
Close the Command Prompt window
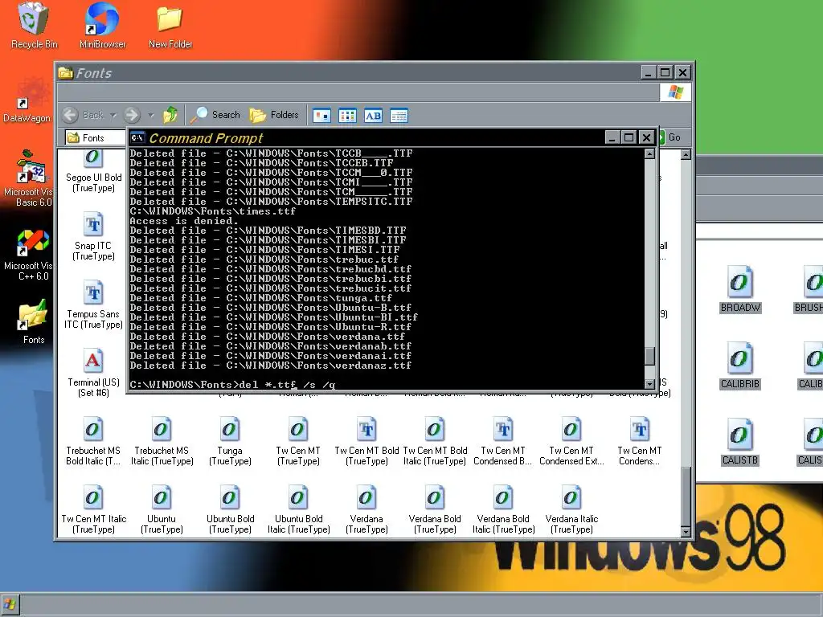pyautogui.click(x=647, y=137)
